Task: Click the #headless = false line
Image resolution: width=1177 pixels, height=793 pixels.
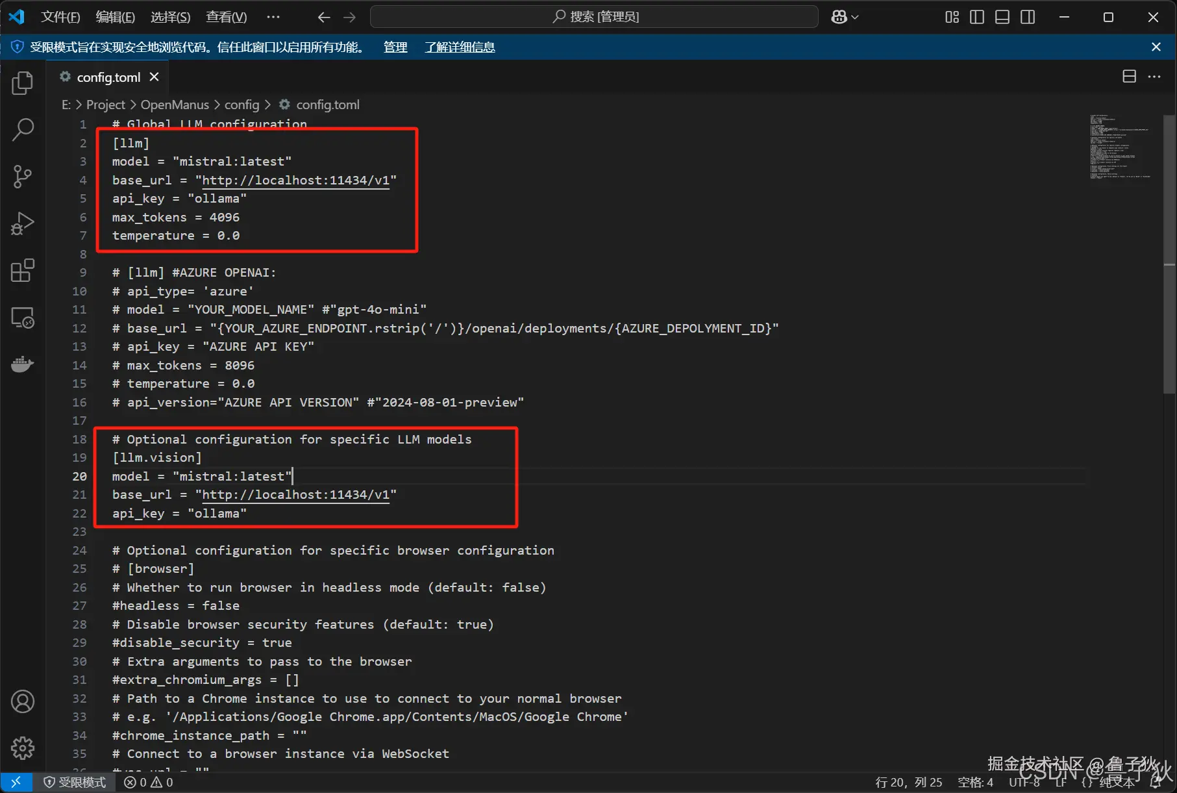Action: point(176,605)
